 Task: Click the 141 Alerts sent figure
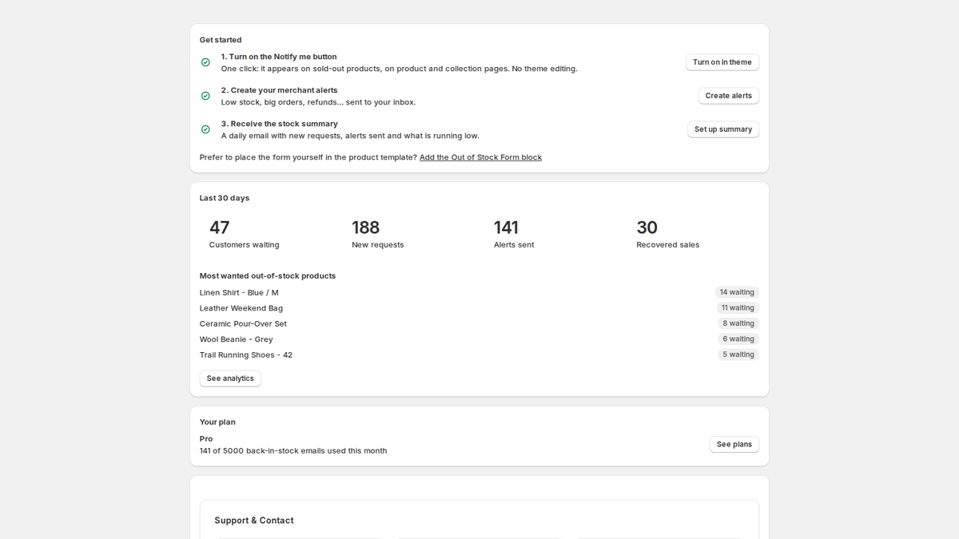pos(514,234)
